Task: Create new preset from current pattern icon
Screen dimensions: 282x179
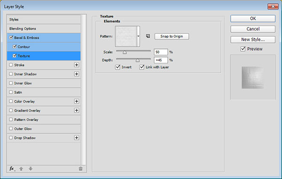Action: pyautogui.click(x=148, y=36)
